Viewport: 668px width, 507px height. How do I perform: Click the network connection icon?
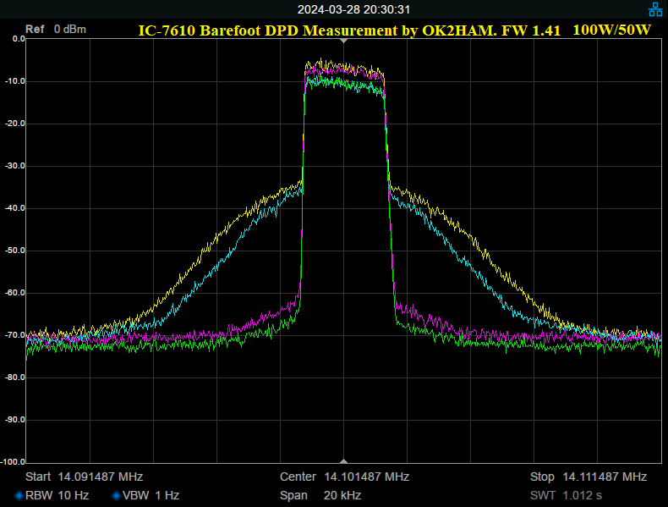point(655,9)
